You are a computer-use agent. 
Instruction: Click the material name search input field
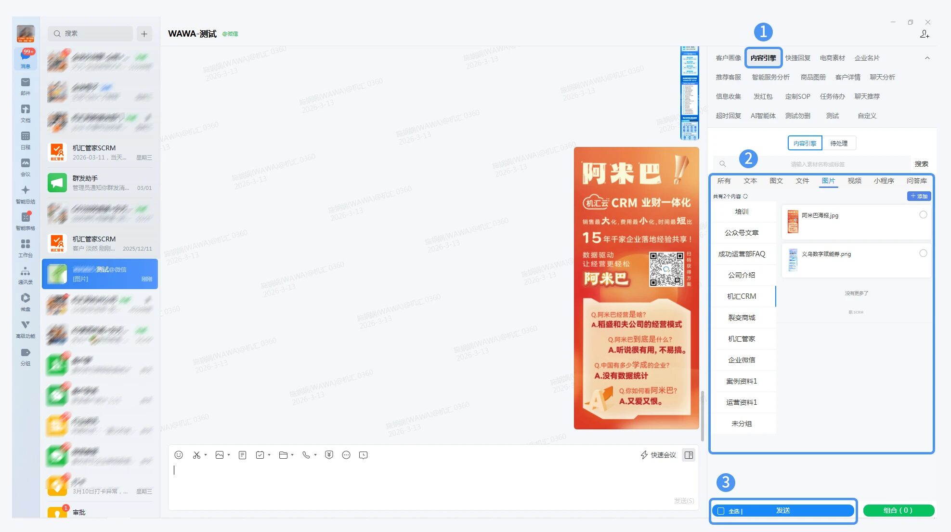click(x=817, y=164)
